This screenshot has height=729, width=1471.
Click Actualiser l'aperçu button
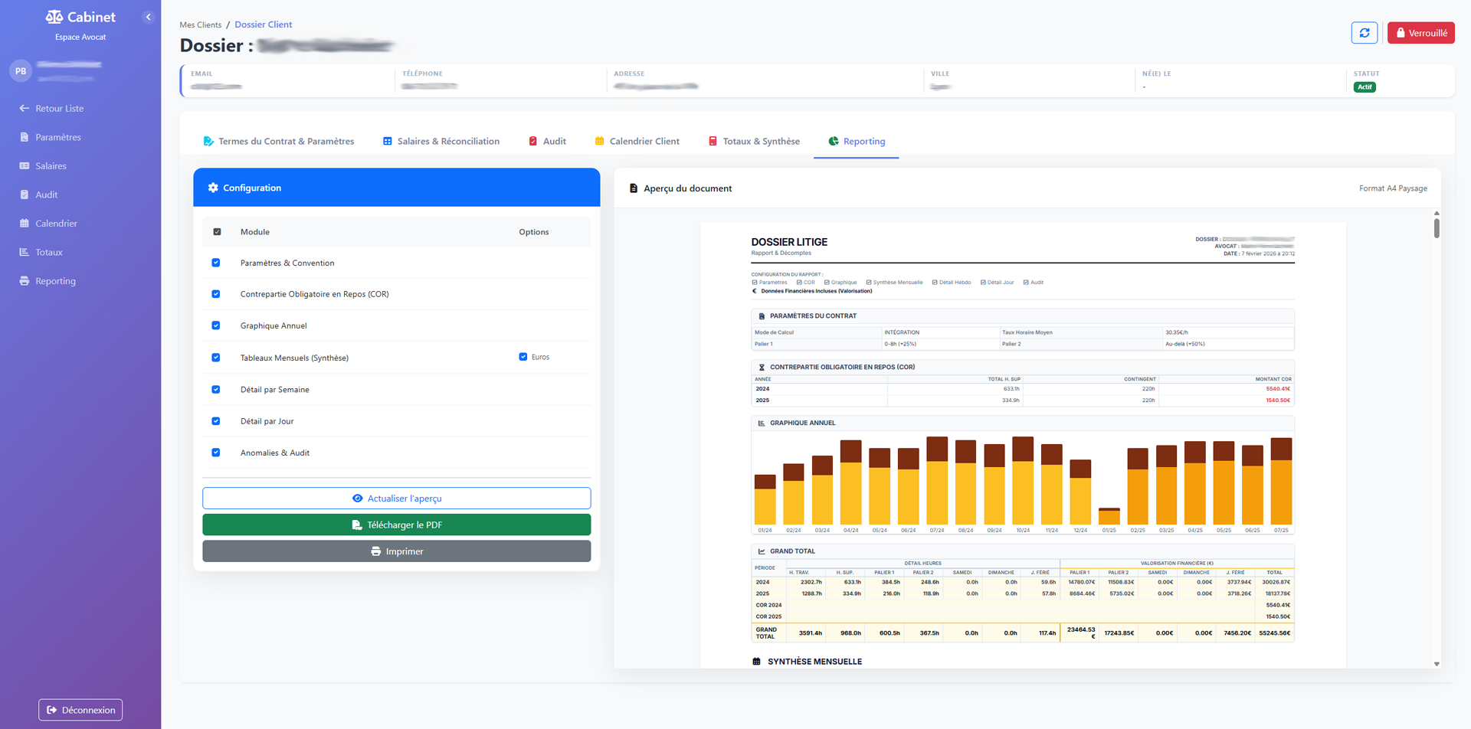[x=396, y=499]
